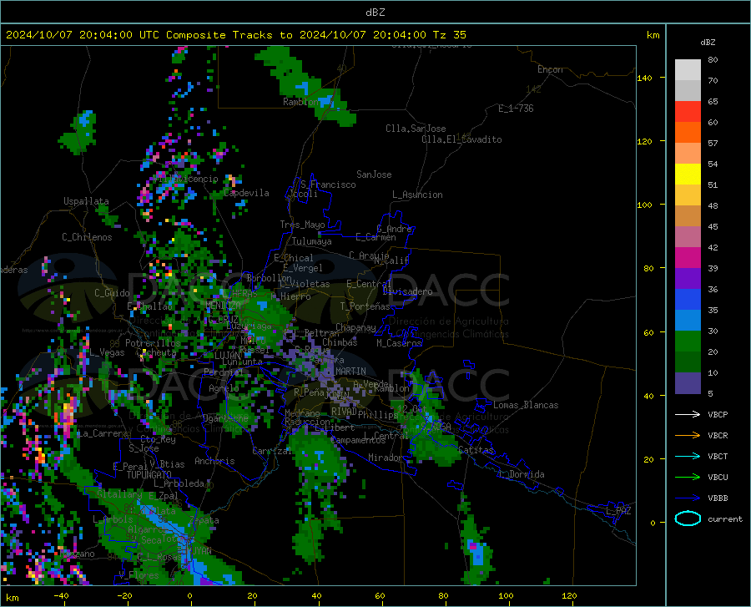Click the Capdevila place label
This screenshot has height=607, width=751.
point(246,193)
